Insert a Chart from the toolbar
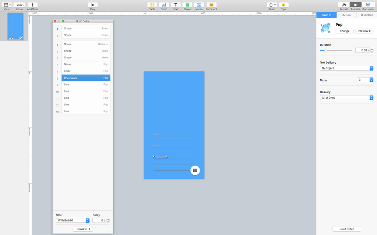 click(x=164, y=5)
